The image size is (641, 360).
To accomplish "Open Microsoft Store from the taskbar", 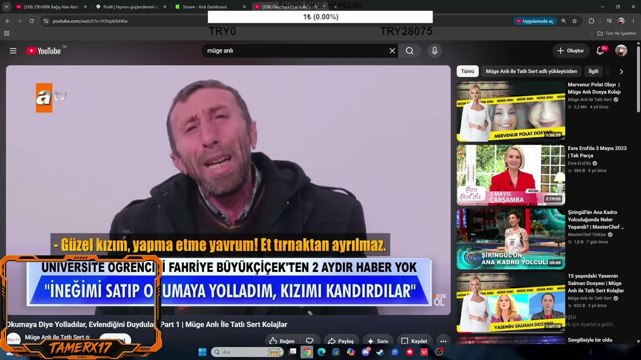I will tap(336, 352).
